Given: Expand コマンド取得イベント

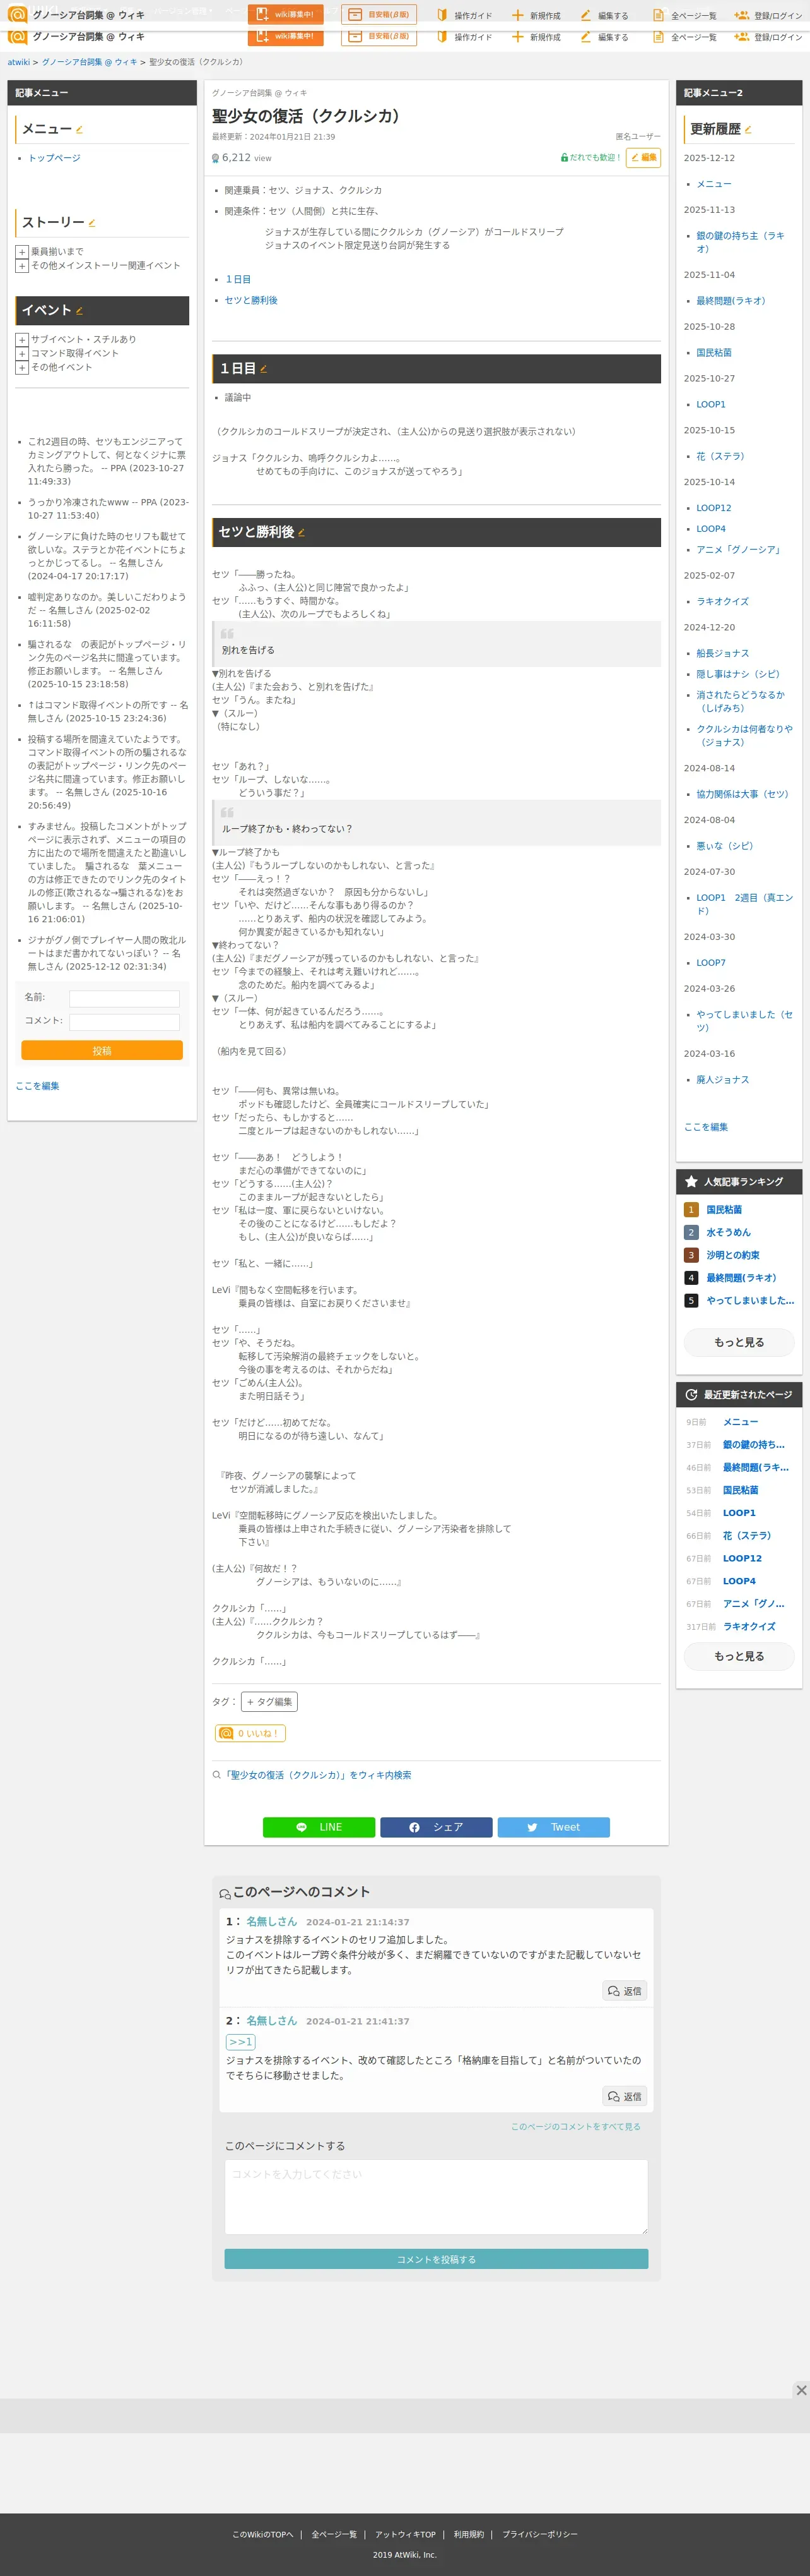Looking at the screenshot, I should click(x=22, y=354).
